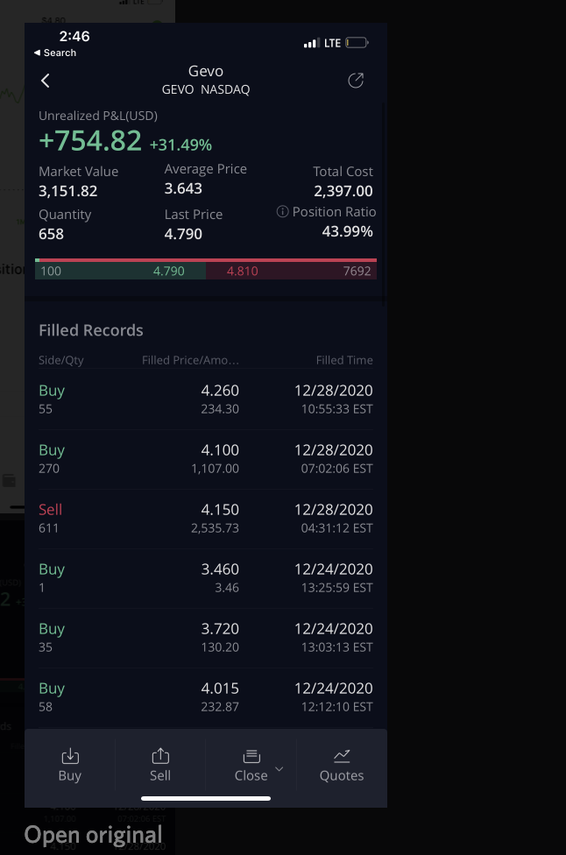Open the Sell 611 shares filled record
Viewport: 566px width, 855px height.
click(x=206, y=519)
